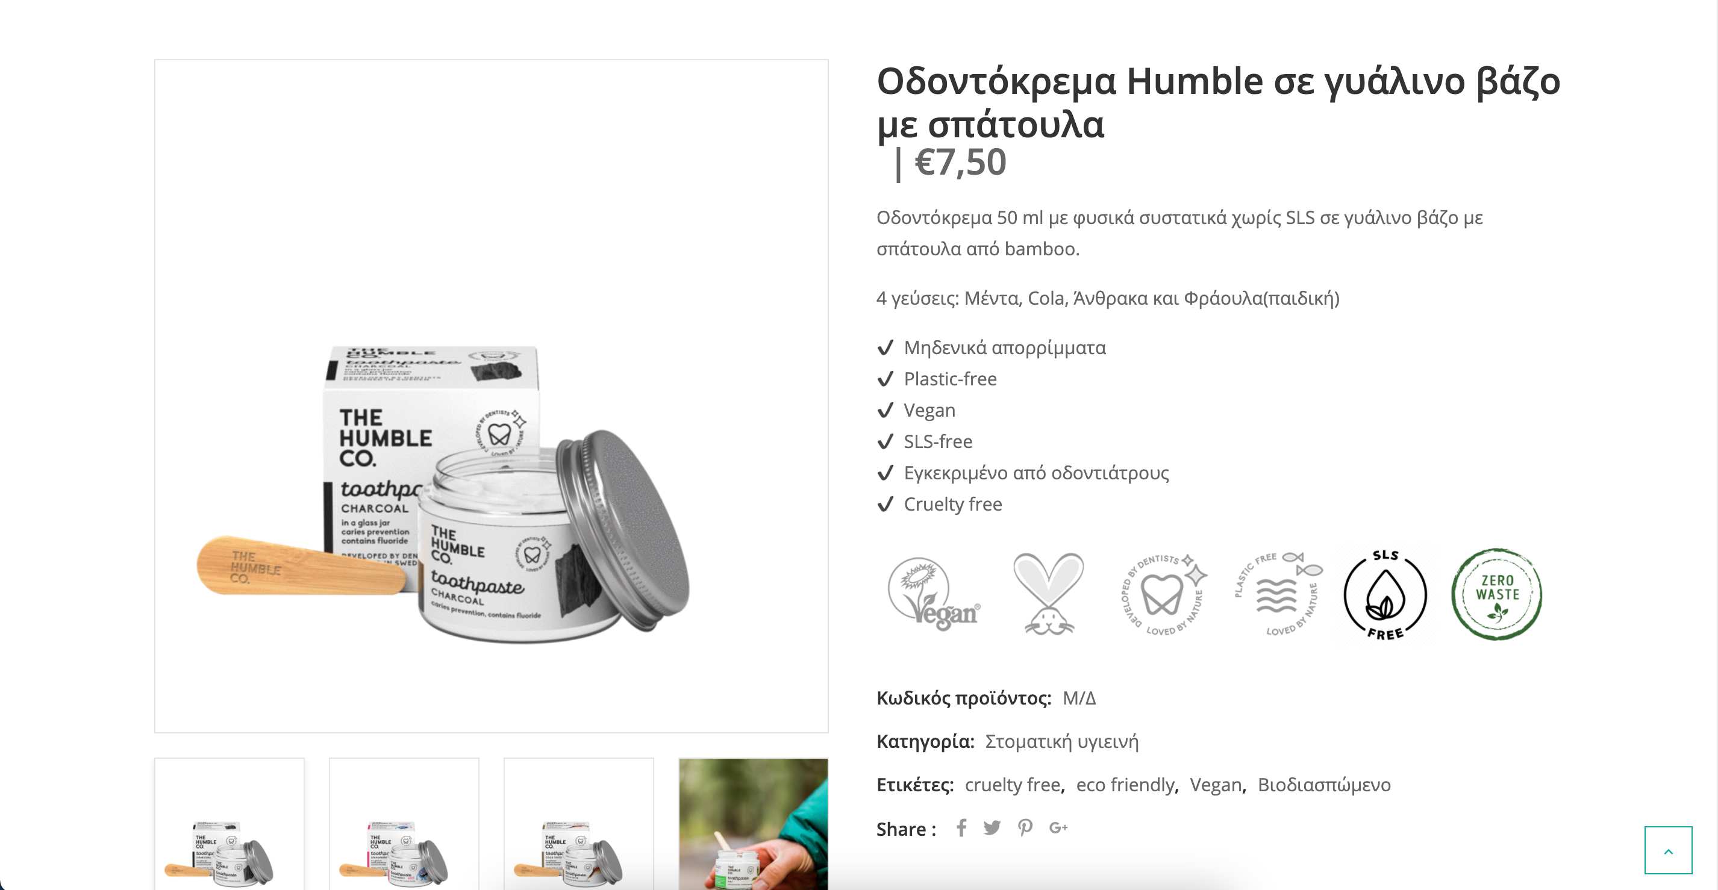Open the eco friendly tag
Screen dimensions: 1718x890
(1125, 785)
